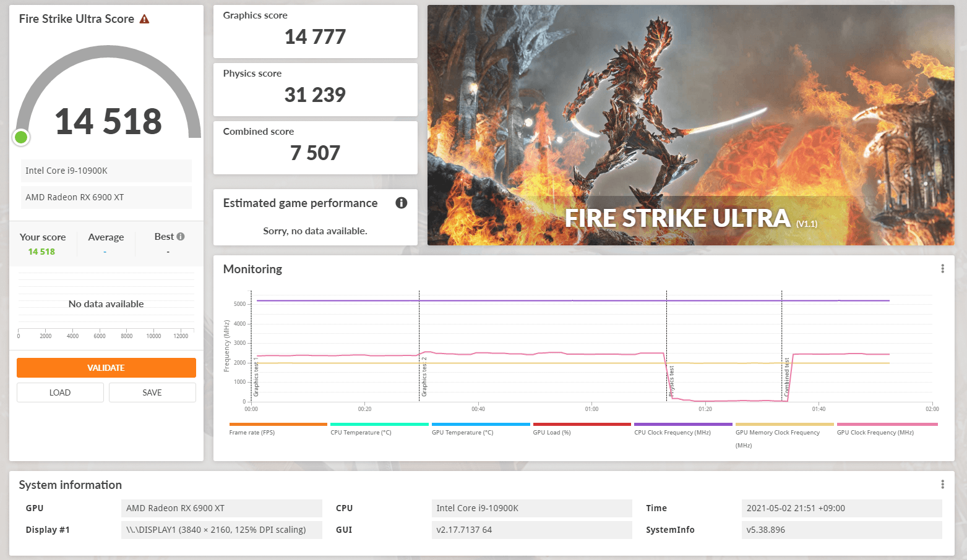Click the Intel Core i9-10900K field under gauge

[x=106, y=171]
